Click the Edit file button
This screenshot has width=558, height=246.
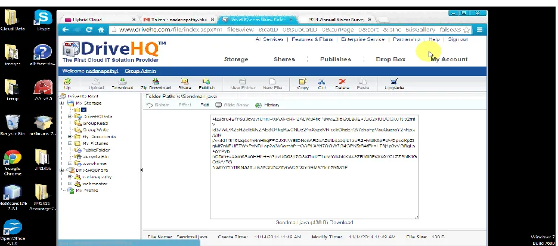coord(204,105)
